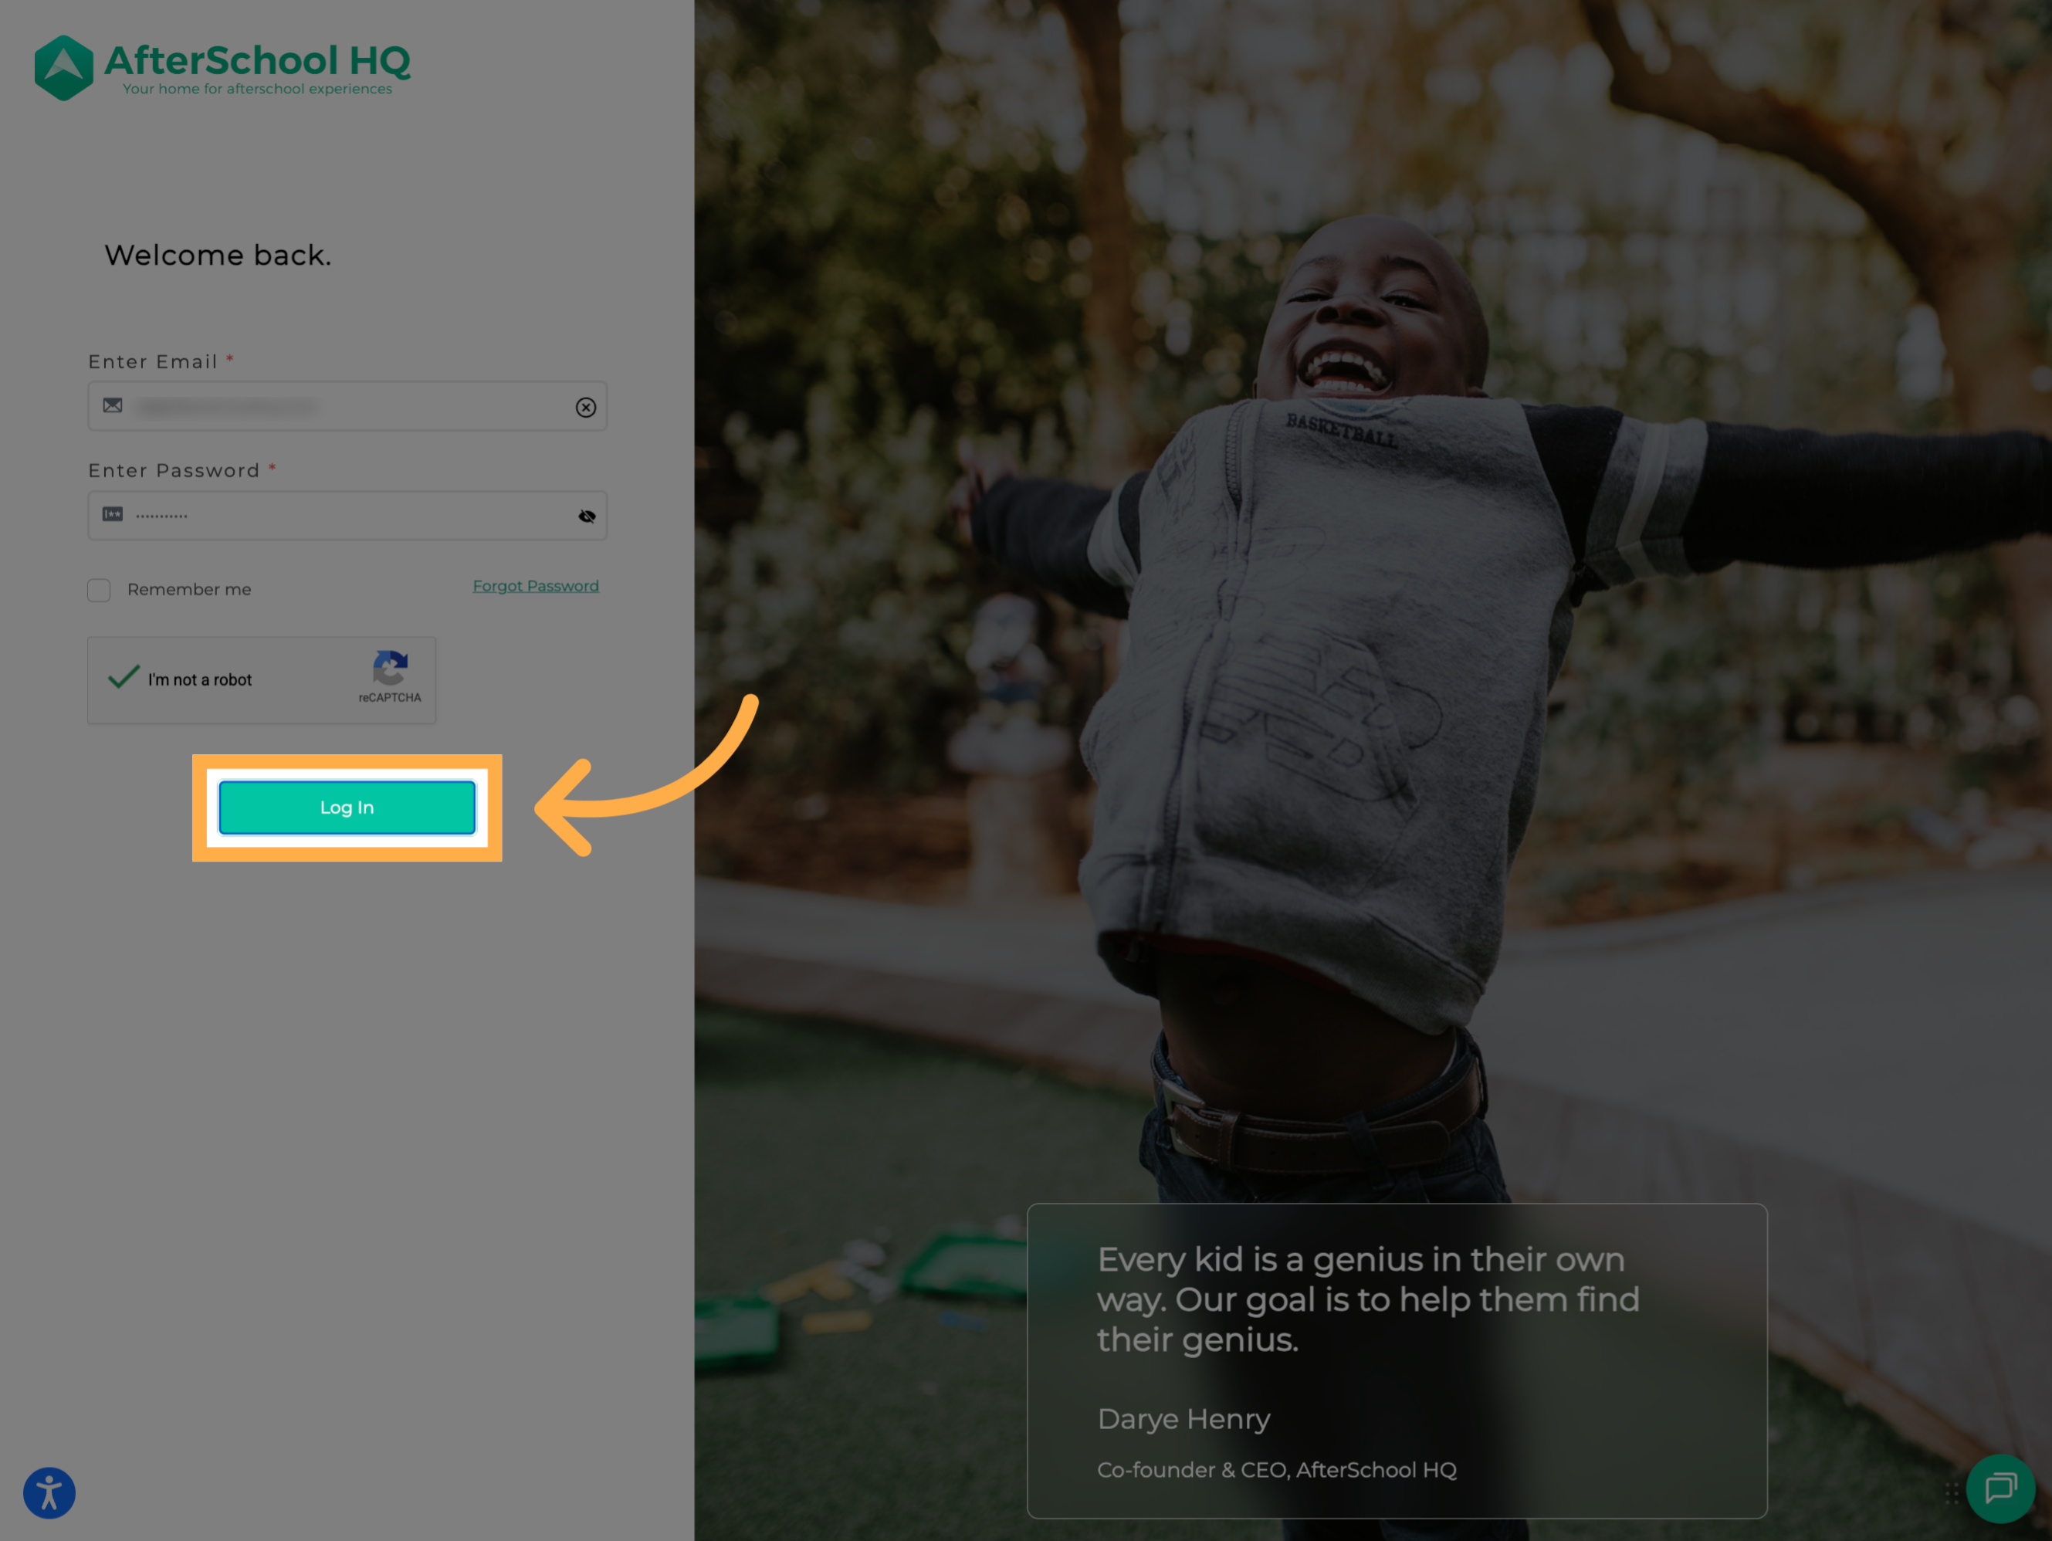Click the Log In button
This screenshot has height=1541, width=2052.
pyautogui.click(x=347, y=808)
